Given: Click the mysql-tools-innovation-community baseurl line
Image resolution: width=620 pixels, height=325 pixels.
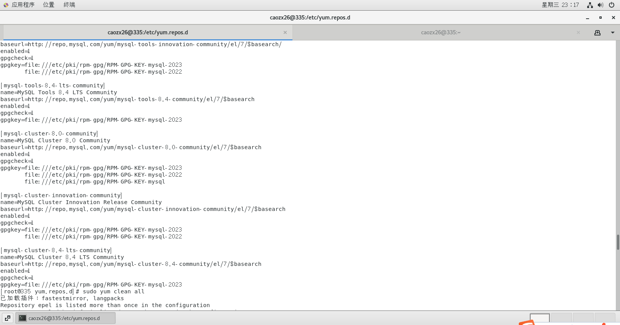Looking at the screenshot, I should pyautogui.click(x=141, y=44).
